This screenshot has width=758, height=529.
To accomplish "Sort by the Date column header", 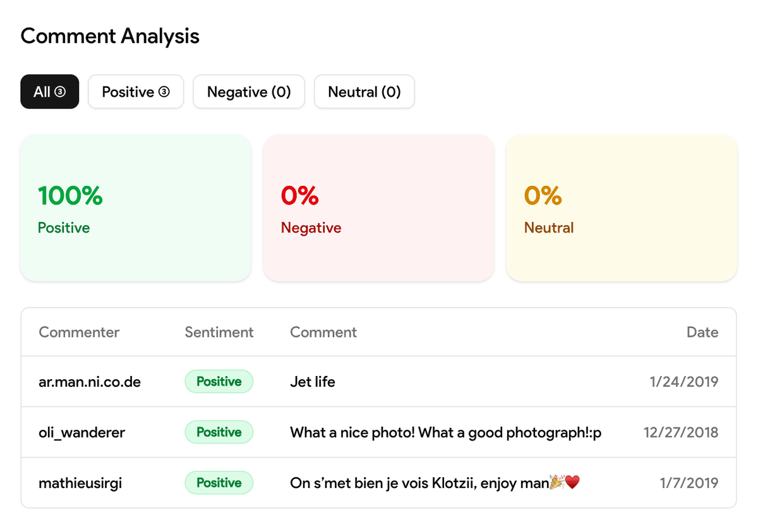I will 702,332.
